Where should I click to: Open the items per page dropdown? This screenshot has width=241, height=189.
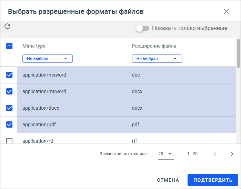point(166,154)
